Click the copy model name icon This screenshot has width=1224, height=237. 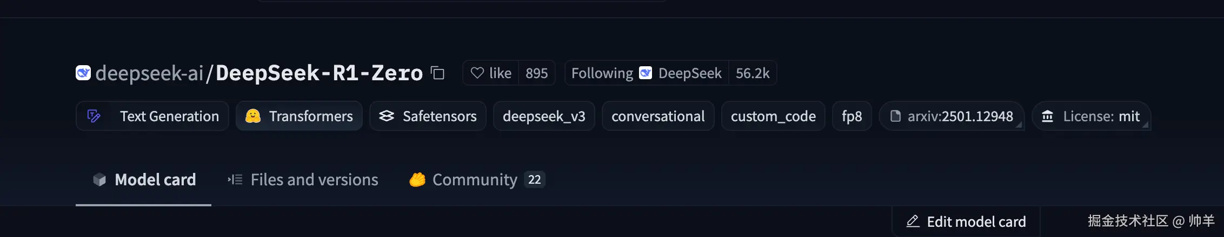point(437,73)
